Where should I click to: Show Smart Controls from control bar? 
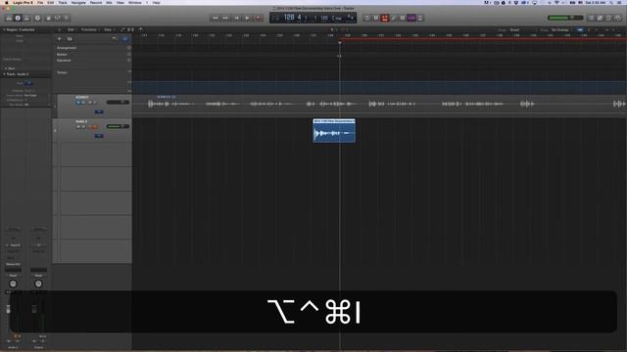[x=48, y=18]
